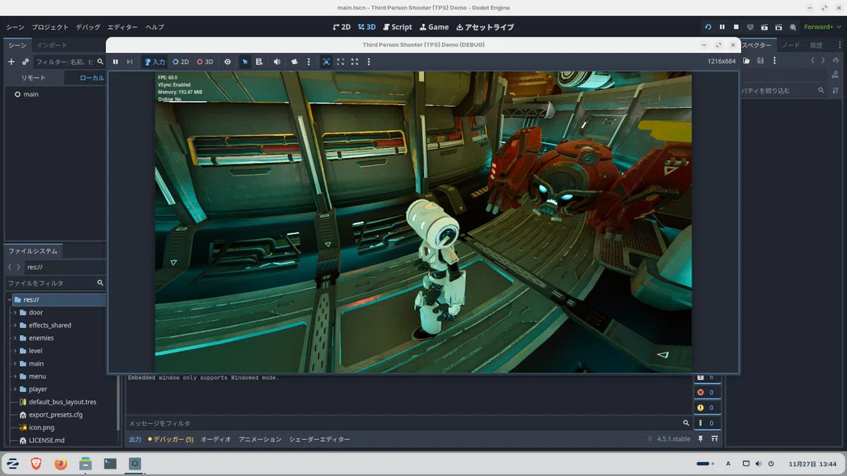
Task: Select export_presets.cfg file
Action: 55,415
